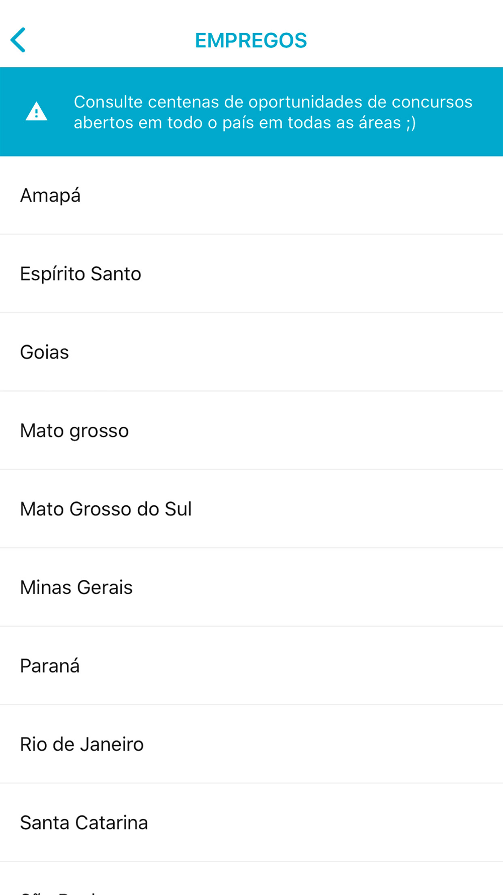503x895 pixels.
Task: Tap the partially visible São Paulo row
Action: 251,879
